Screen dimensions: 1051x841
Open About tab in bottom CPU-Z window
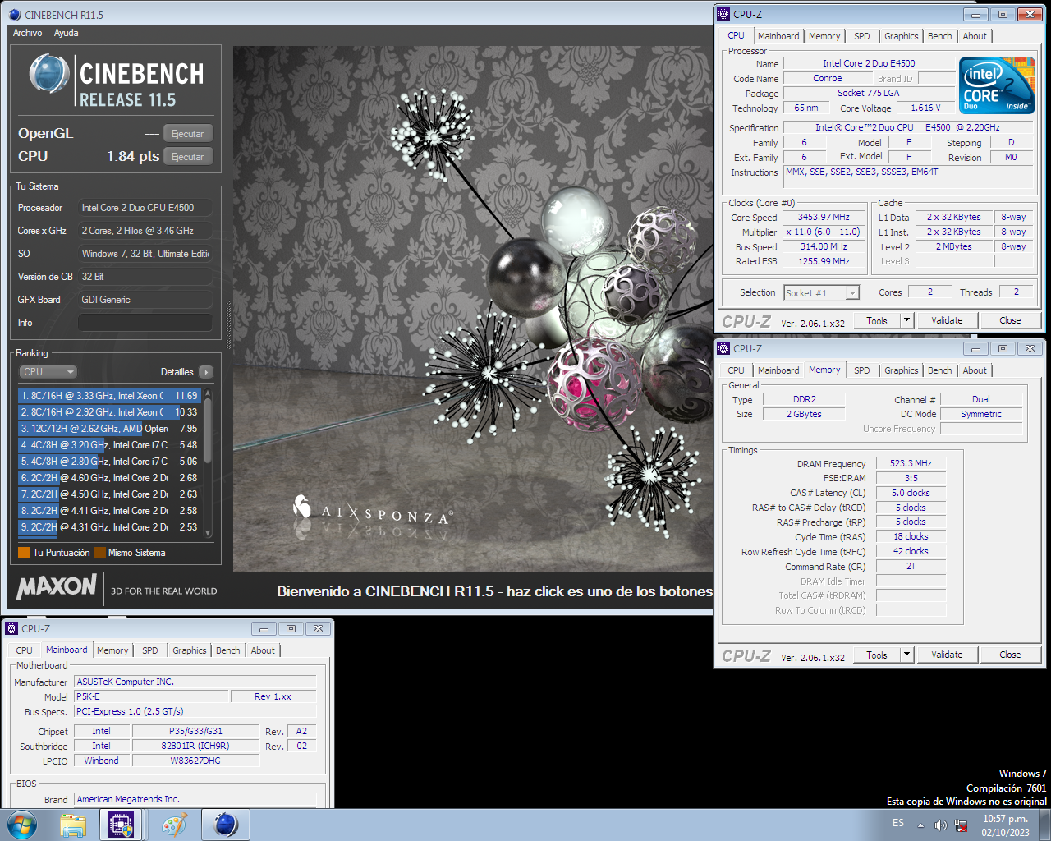click(263, 650)
